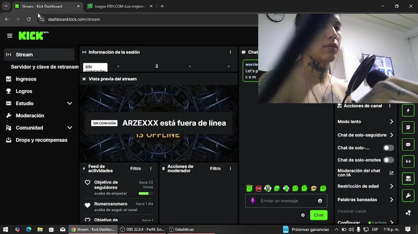Open options menu for Acciones de moderador
Screen dimensions: 418x234
pos(230,169)
